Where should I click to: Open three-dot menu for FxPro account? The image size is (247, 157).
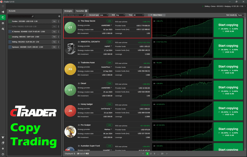coord(58,26)
